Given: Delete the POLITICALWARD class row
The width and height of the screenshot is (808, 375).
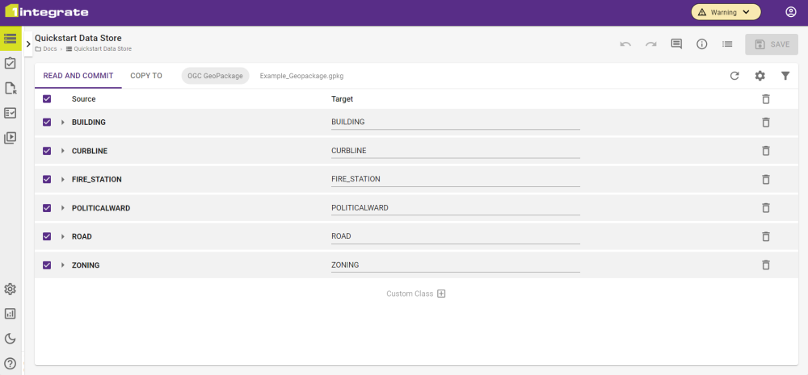Looking at the screenshot, I should pos(766,208).
